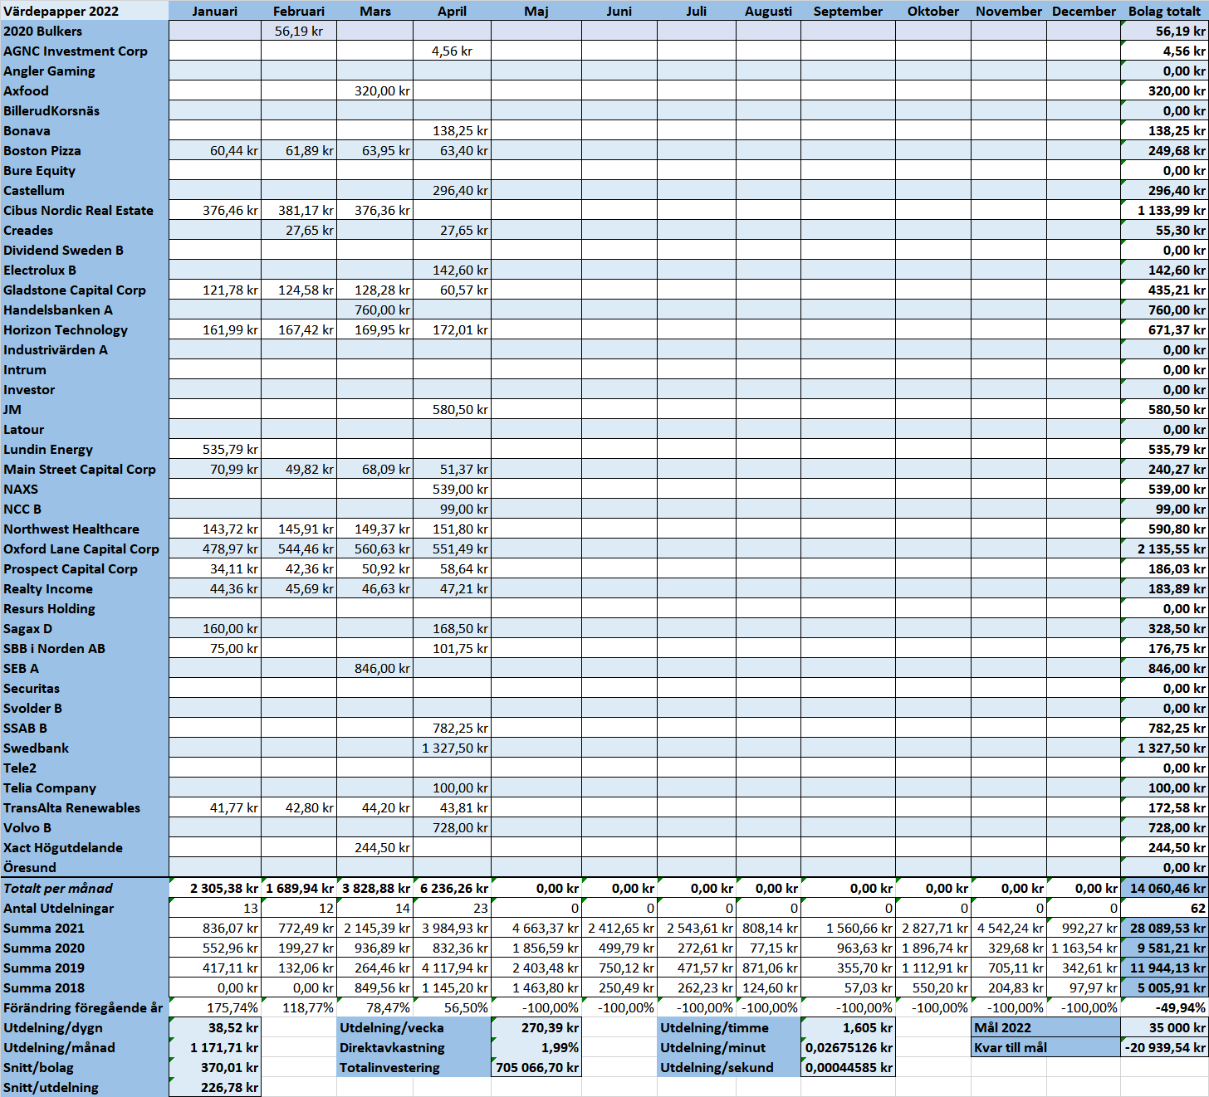
Task: Select Utdelning/dygn value 38,52 kr
Action: click(215, 1027)
